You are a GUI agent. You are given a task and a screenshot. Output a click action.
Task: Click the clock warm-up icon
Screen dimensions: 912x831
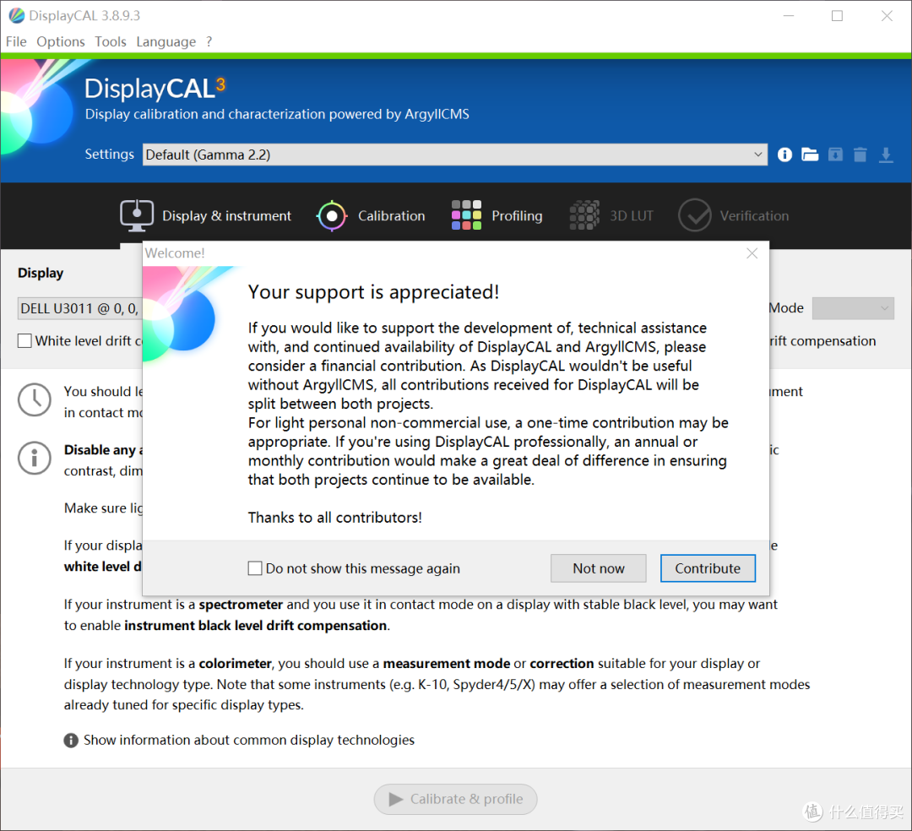35,399
